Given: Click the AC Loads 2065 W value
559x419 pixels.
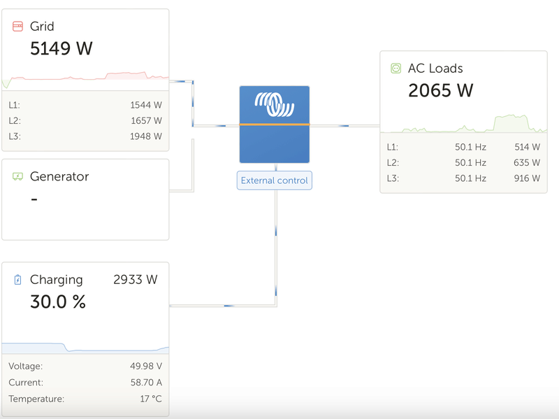Looking at the screenshot, I should pyautogui.click(x=441, y=91).
